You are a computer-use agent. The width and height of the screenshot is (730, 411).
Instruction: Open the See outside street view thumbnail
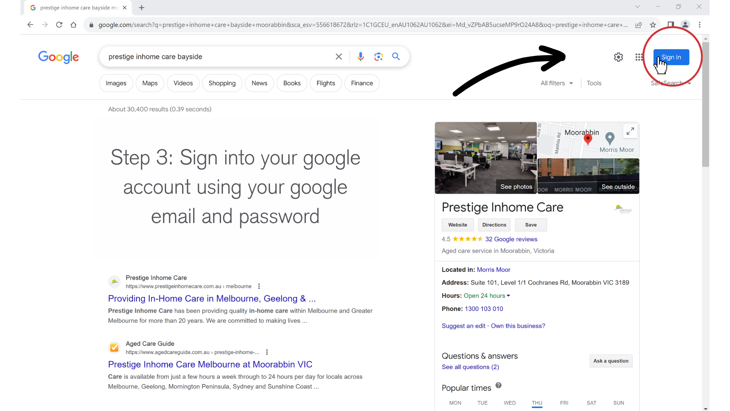tap(588, 176)
